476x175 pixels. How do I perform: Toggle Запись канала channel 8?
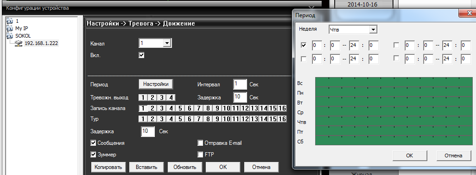tap(208, 108)
